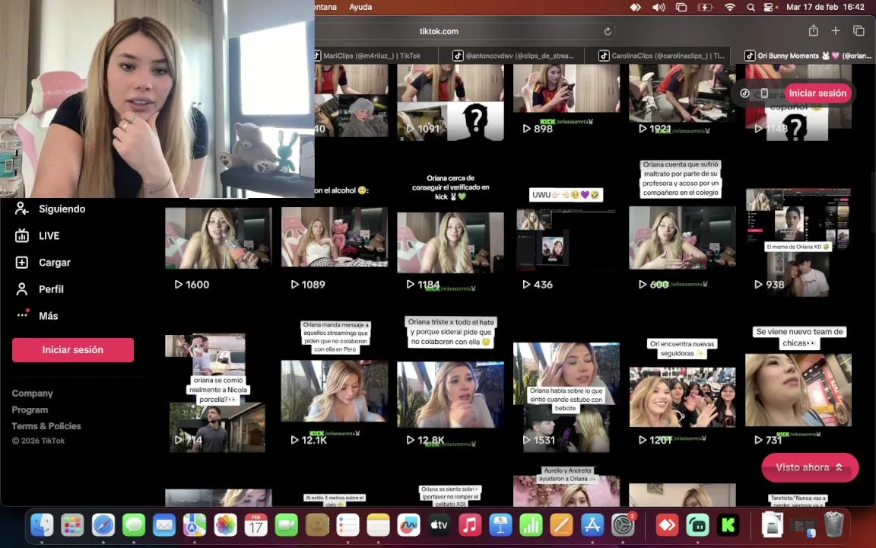Click the phone icon beside Iniciar sesión
This screenshot has width=876, height=548.
764,94
